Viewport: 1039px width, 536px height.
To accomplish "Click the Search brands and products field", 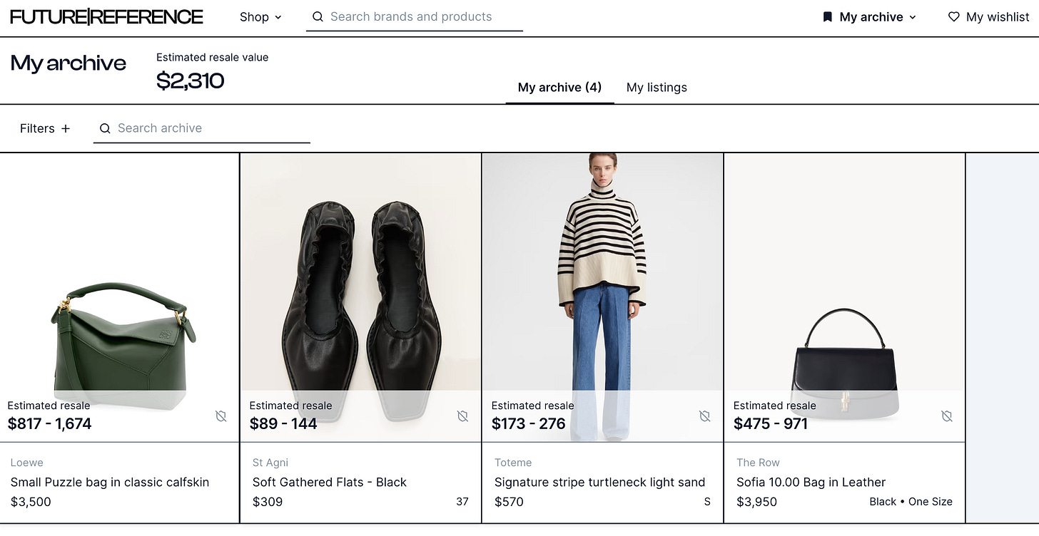I will click(x=415, y=16).
